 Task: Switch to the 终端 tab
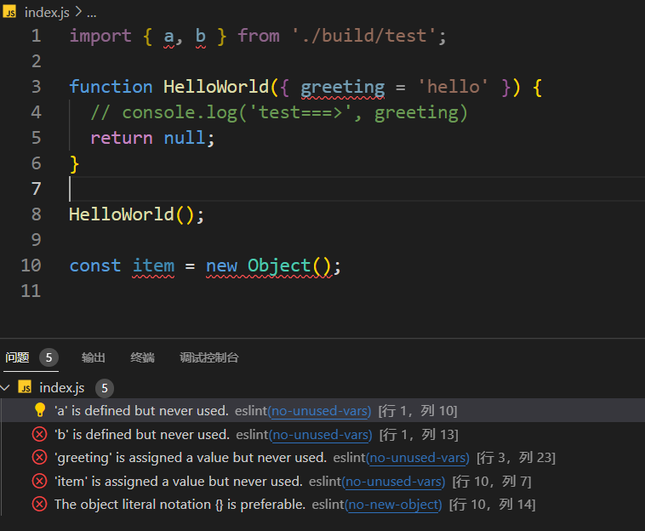[x=142, y=357]
